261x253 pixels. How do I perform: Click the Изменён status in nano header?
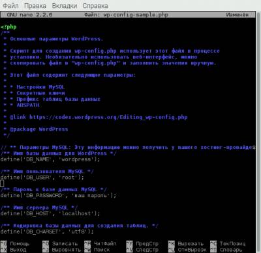[237, 15]
